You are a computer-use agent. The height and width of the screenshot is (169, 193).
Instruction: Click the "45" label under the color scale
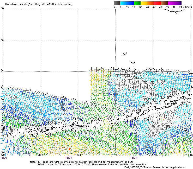point(174,7)
